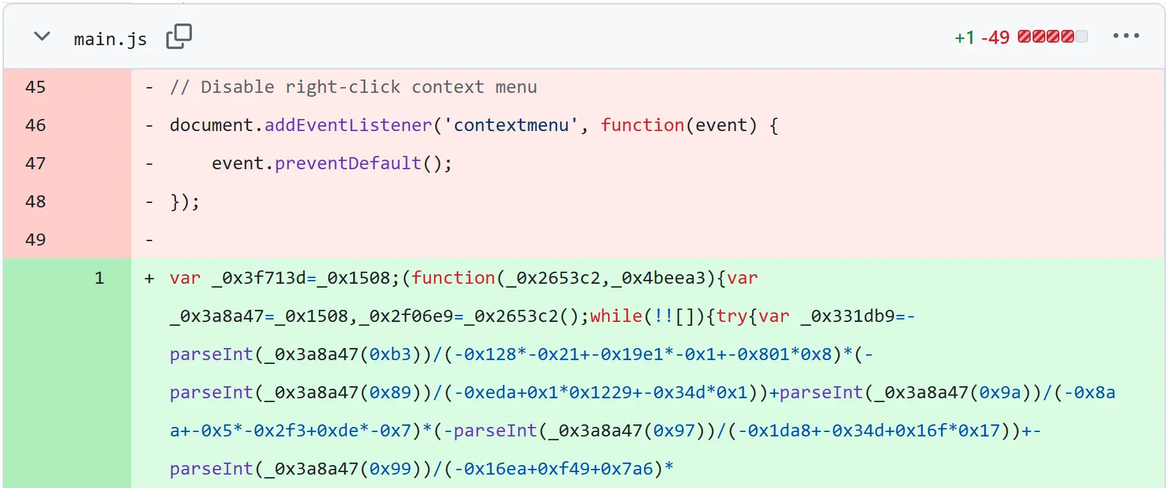Select deleted line number 45
The width and height of the screenshot is (1169, 488).
[x=36, y=87]
